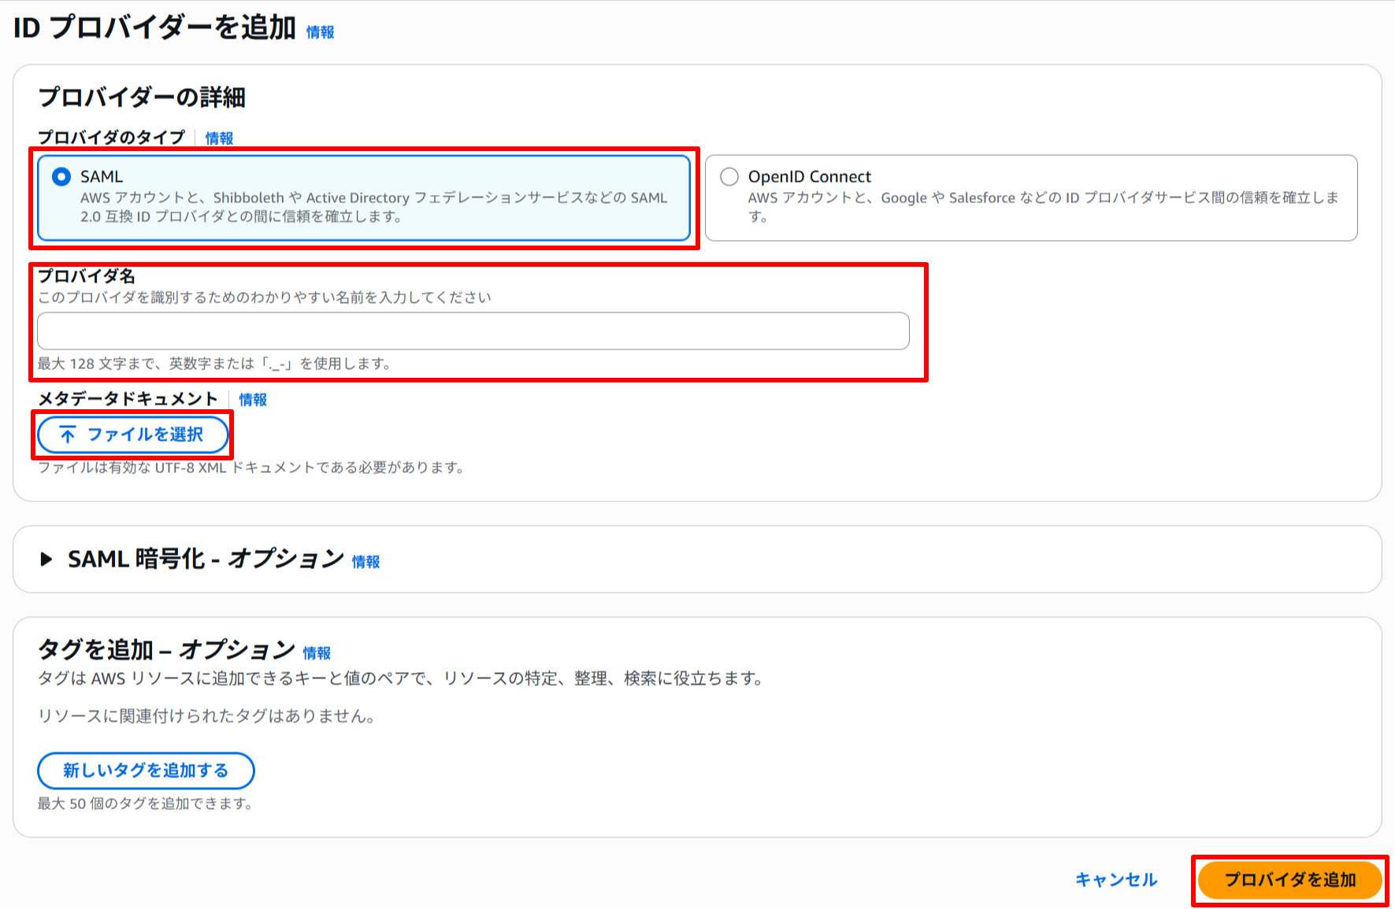Click the プロバイダーの詳細 heading

coord(142,98)
